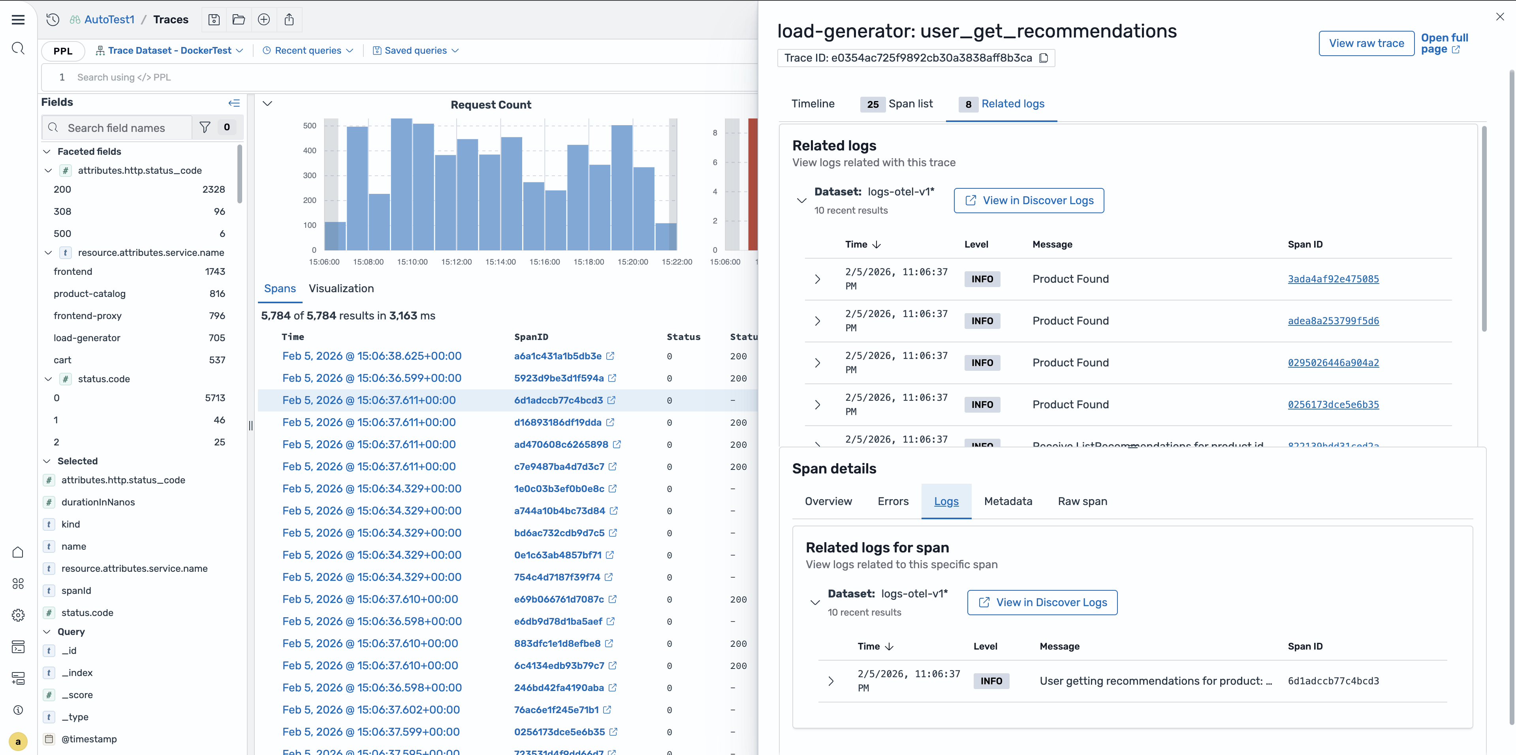Image resolution: width=1516 pixels, height=755 pixels.
Task: Sort Related logs by Time column
Action: 863,244
